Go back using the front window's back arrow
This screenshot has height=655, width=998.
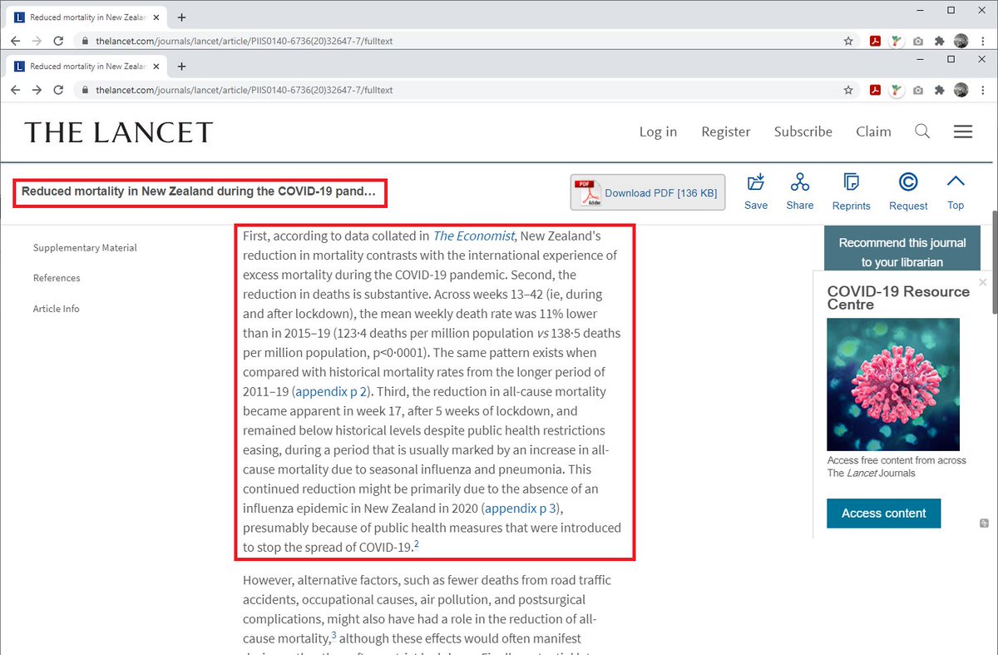pos(17,90)
